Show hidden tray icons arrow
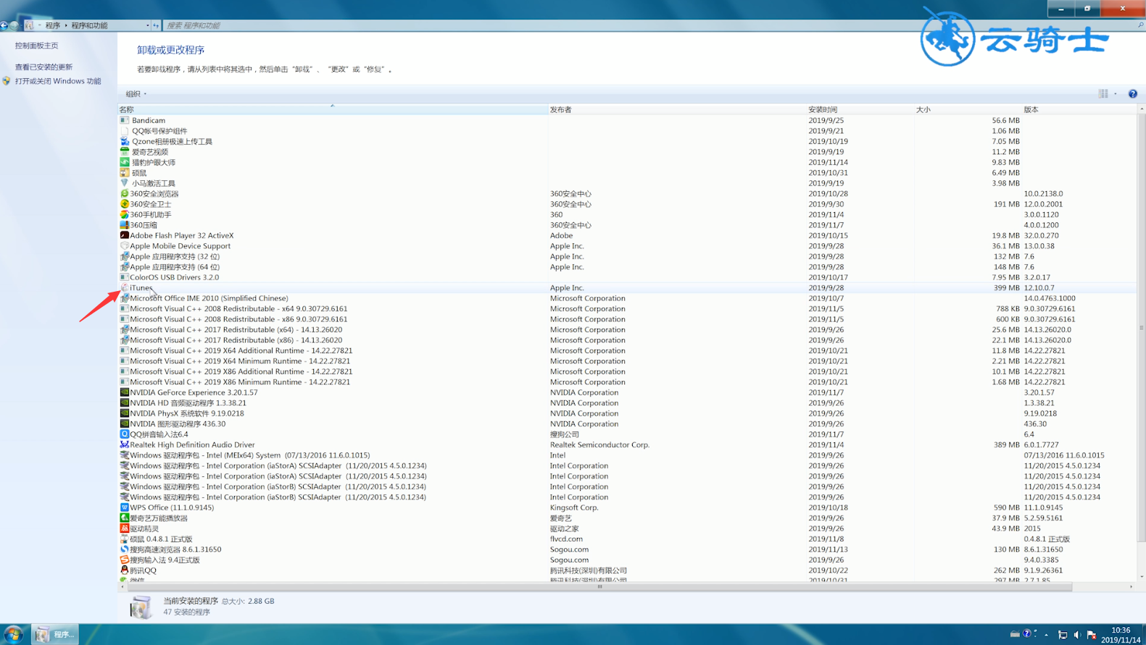Image resolution: width=1146 pixels, height=645 pixels. pos(1046,635)
